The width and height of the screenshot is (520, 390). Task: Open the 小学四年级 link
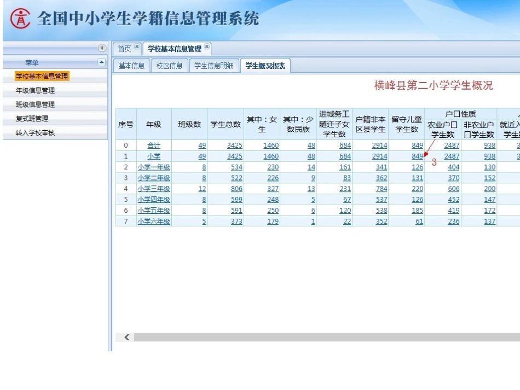click(x=154, y=200)
